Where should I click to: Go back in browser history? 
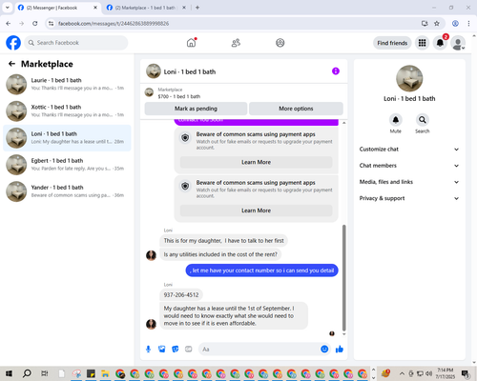tap(9, 23)
